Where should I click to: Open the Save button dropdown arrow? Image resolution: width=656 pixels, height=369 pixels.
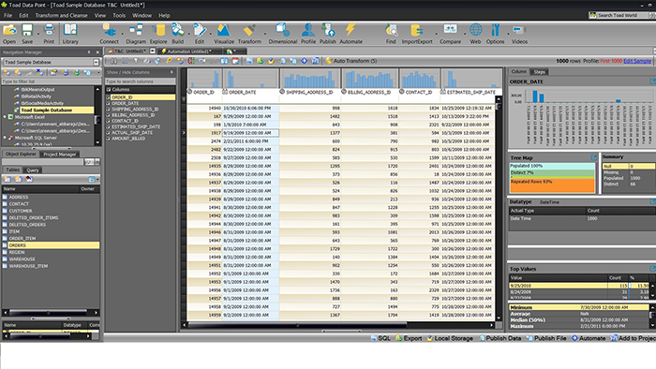point(37,33)
